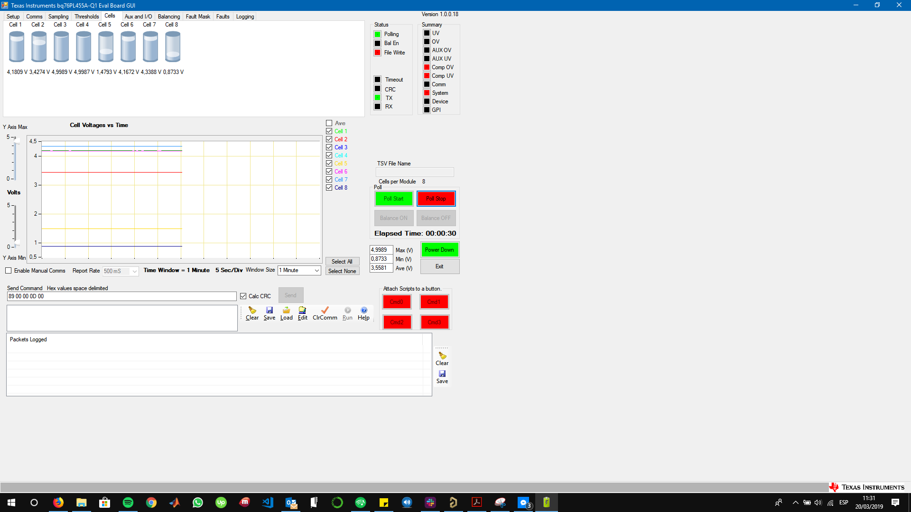Click the Polling status indicator
Image resolution: width=911 pixels, height=512 pixels.
[378, 34]
